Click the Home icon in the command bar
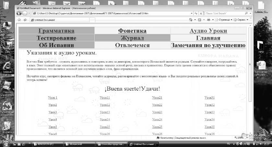 pos(191,20)
